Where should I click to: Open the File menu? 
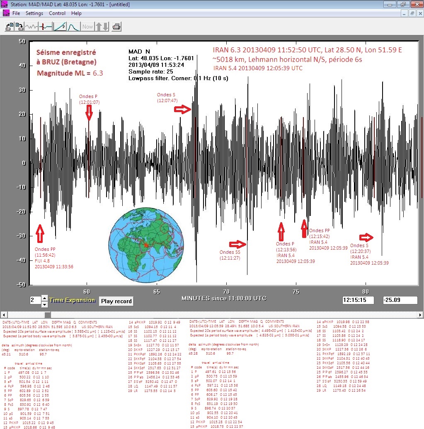pos(16,13)
